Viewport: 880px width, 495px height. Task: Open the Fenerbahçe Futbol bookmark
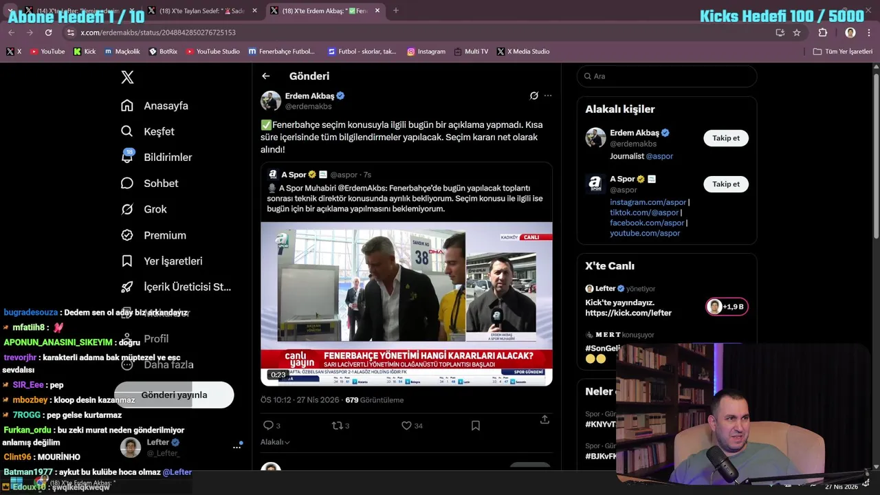281,52
